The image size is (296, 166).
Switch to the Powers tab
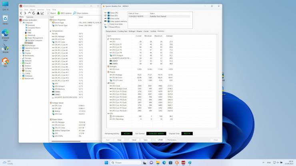[x=139, y=31]
